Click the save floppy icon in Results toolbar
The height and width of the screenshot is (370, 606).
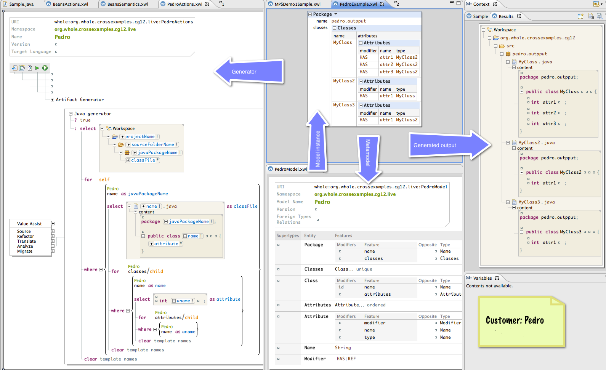(x=599, y=16)
